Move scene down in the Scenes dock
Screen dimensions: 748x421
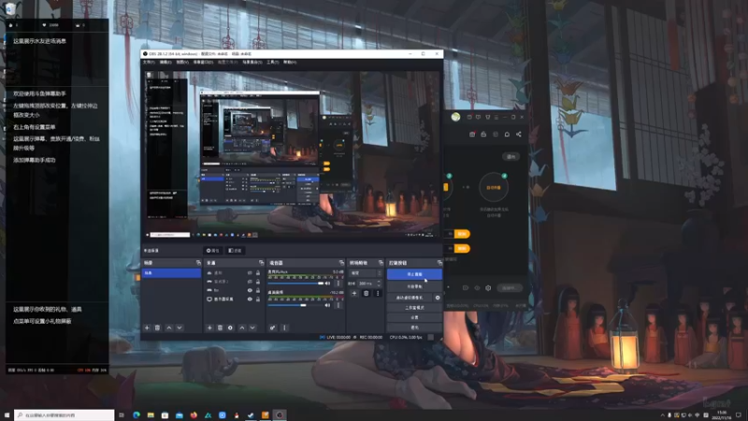coord(180,328)
